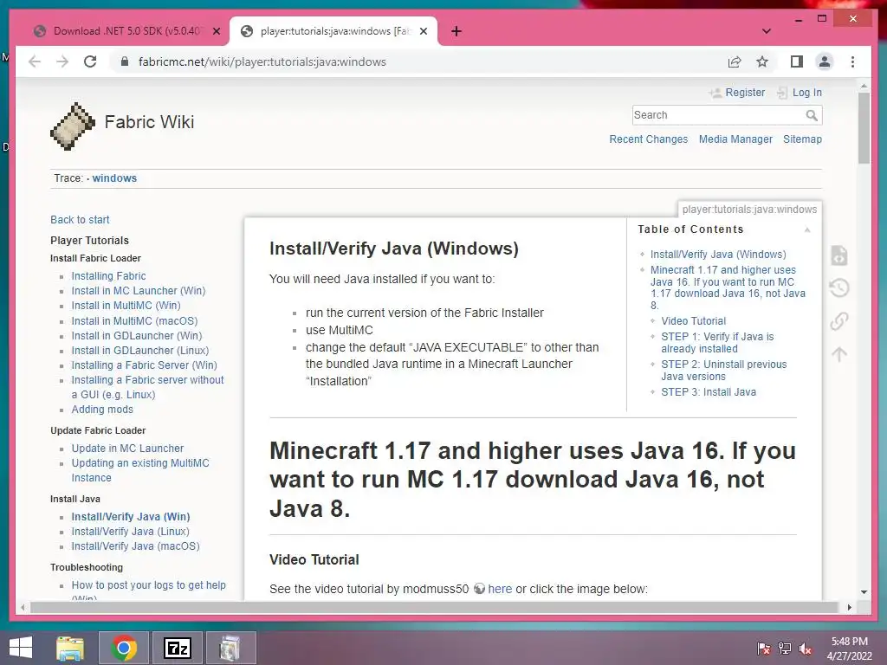The width and height of the screenshot is (887, 665).
Task: Click the muted volume tray icon
Action: click(806, 648)
